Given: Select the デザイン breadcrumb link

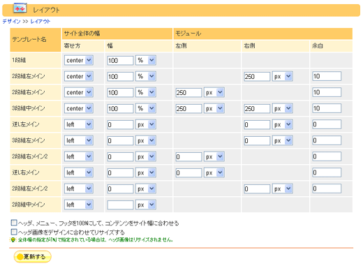Looking at the screenshot, I should [11, 22].
